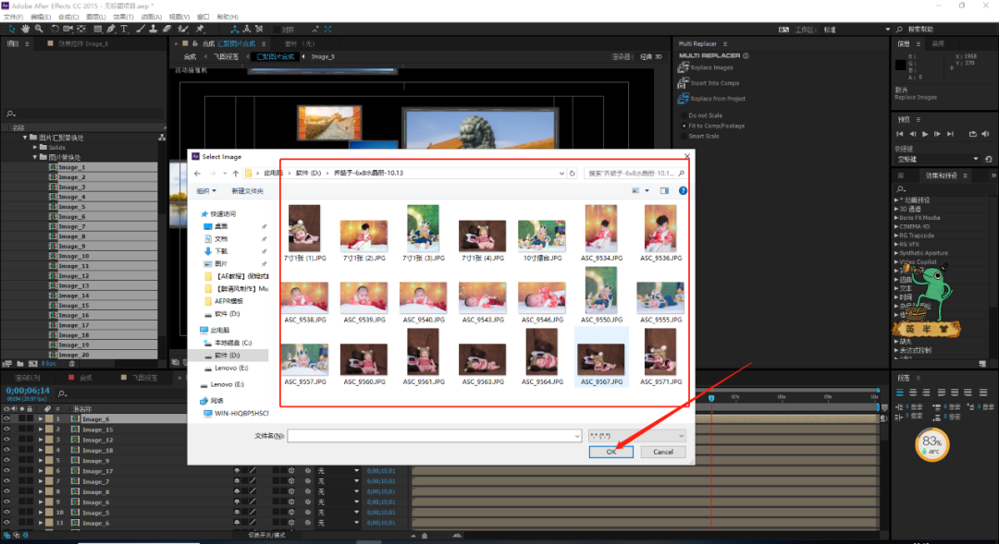Select thumbnail 10寸摆台.JPG

pyautogui.click(x=542, y=240)
